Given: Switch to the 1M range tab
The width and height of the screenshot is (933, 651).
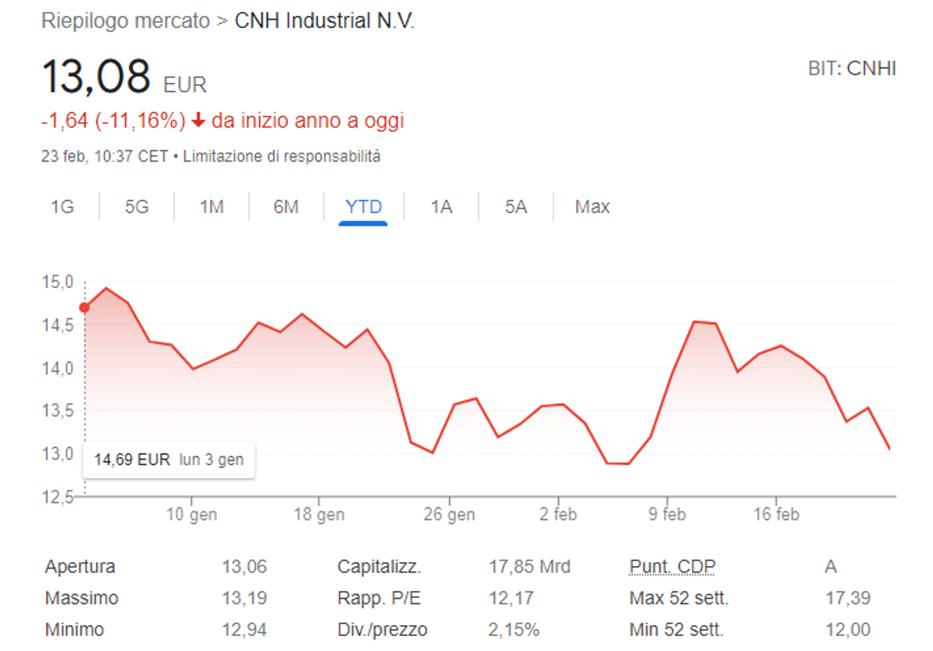Looking at the screenshot, I should pyautogui.click(x=211, y=207).
